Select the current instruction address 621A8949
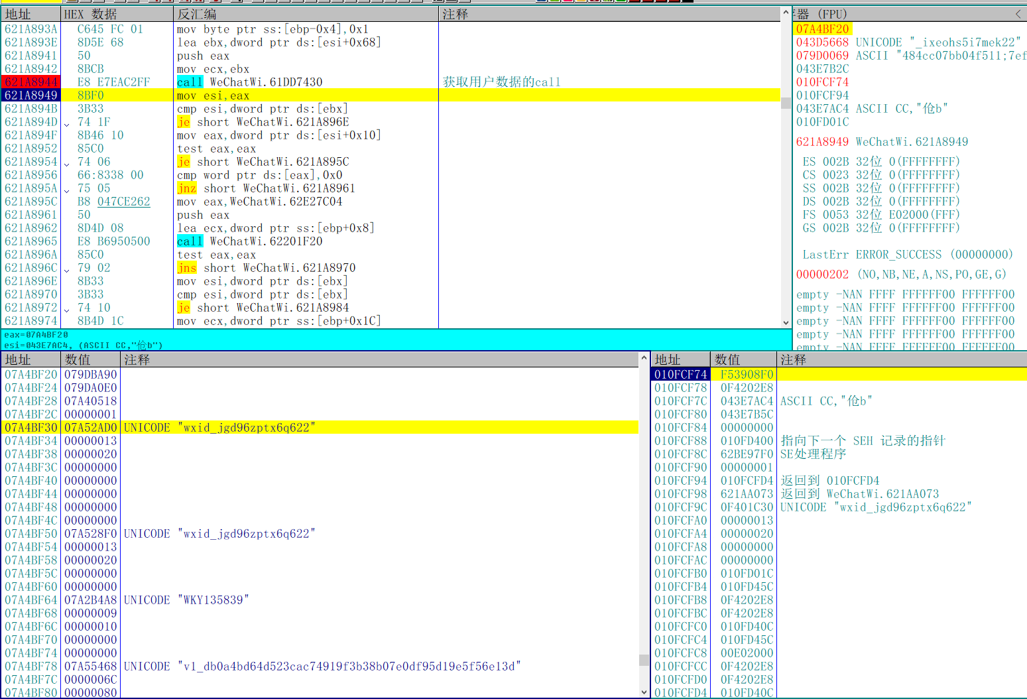1027x699 pixels. [x=30, y=95]
